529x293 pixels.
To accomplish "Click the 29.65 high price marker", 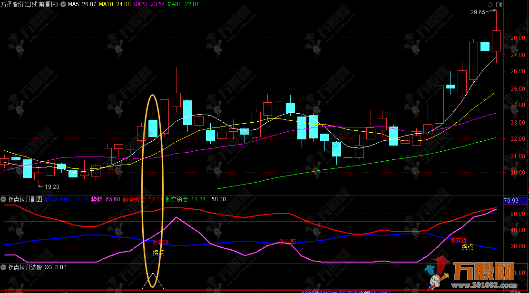I will 478,13.
